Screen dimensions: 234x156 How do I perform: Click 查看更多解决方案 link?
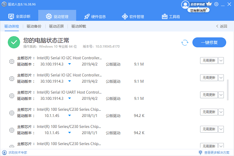coord(217,152)
